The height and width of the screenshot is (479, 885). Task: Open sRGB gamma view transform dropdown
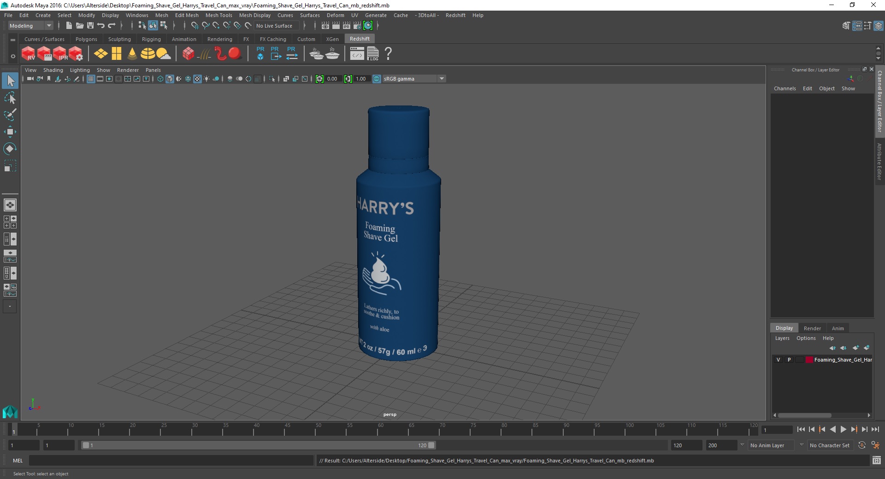tap(413, 79)
